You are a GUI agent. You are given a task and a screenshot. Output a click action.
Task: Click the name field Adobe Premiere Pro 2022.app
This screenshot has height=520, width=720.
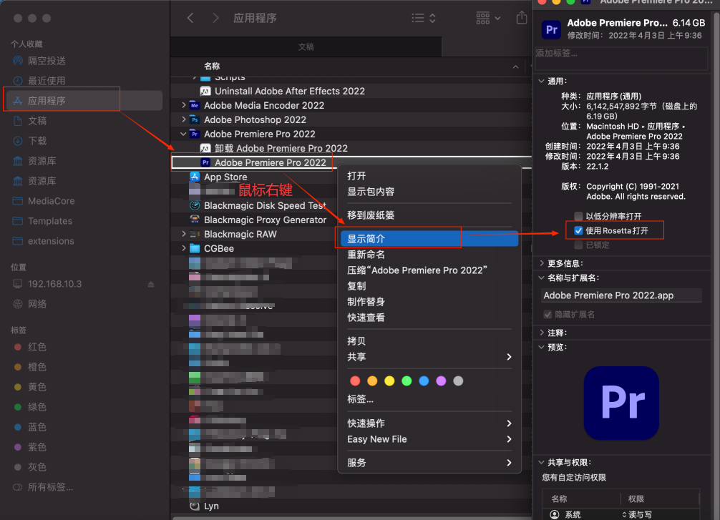click(622, 295)
